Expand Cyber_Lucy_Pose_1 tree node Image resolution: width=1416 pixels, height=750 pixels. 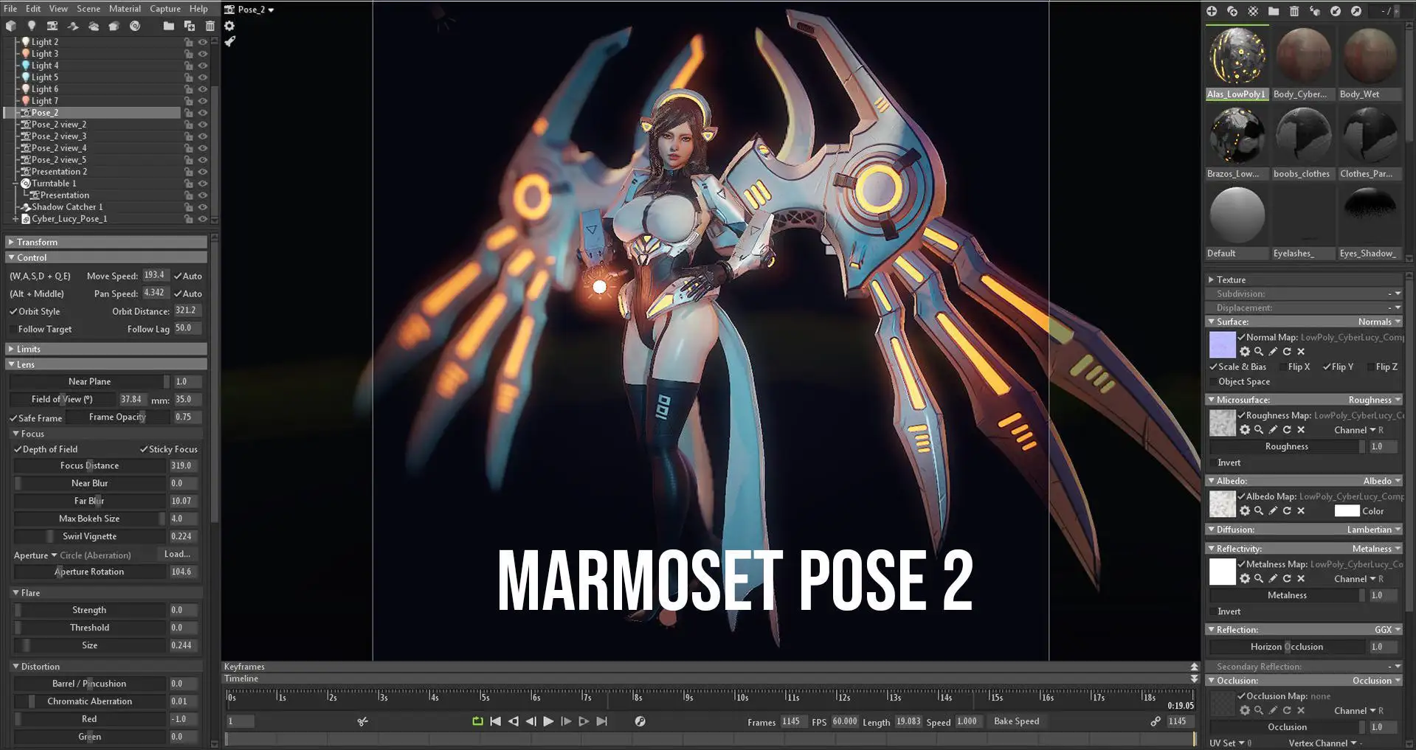pyautogui.click(x=15, y=219)
